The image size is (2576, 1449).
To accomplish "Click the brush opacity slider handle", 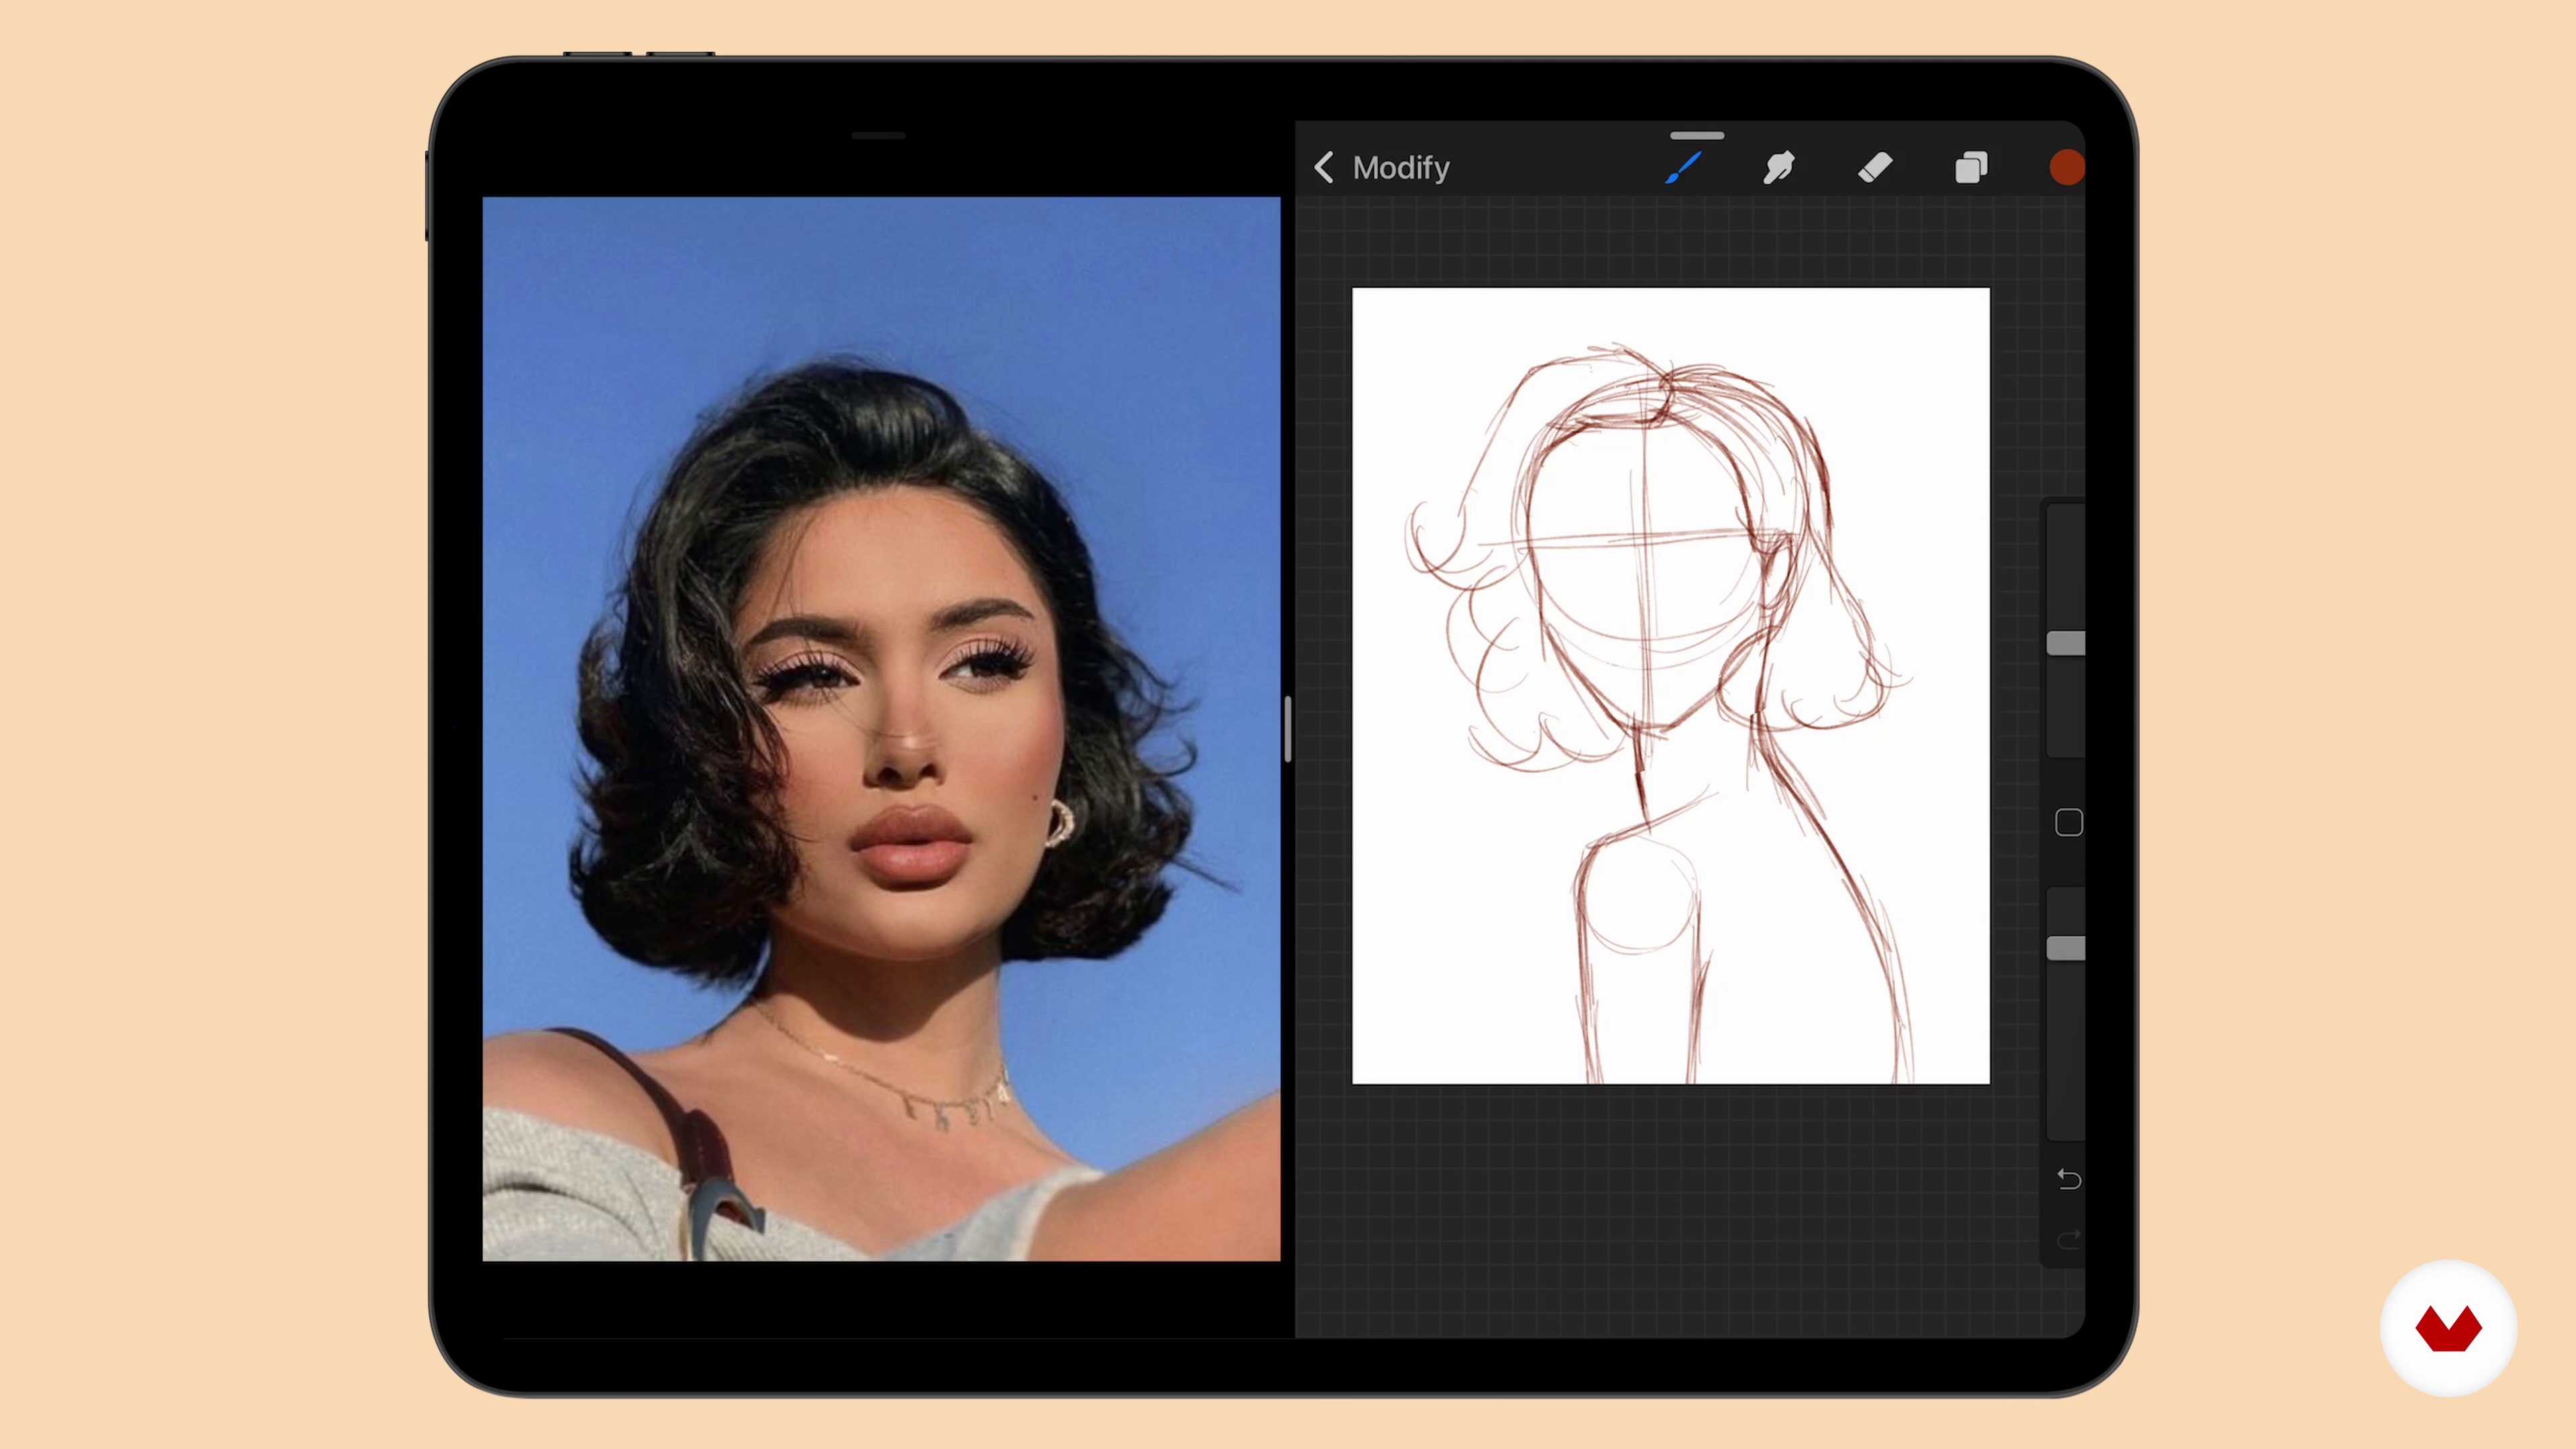I will 2065,948.
